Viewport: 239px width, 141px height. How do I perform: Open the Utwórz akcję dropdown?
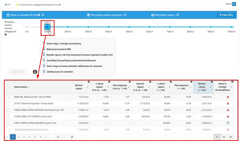click(x=18, y=72)
